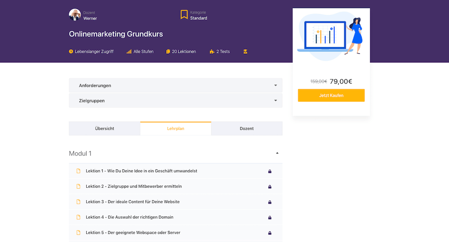Click the Anforderungen label
Viewport: 449px width, 242px height.
95,86
